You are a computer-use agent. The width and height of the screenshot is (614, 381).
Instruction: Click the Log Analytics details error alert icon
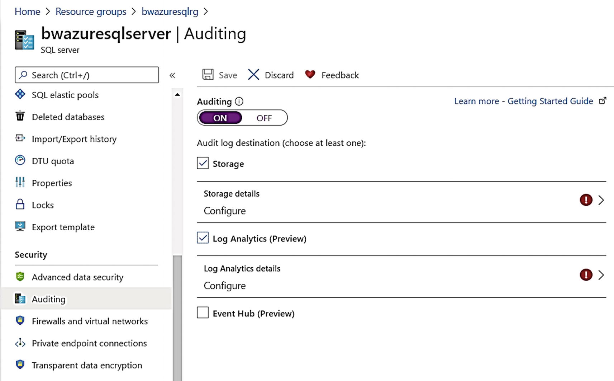click(586, 275)
